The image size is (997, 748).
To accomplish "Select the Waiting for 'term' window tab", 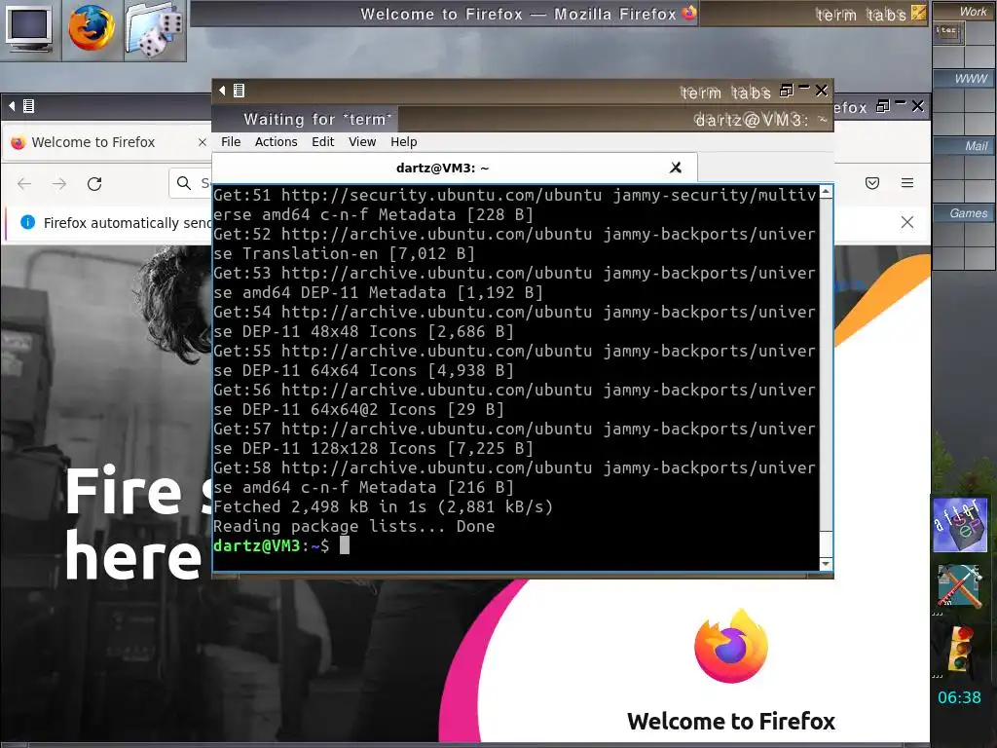I will pos(307,119).
